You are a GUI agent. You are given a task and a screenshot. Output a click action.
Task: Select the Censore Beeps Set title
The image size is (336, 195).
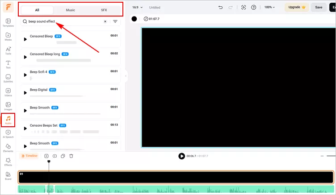pyautogui.click(x=43, y=125)
